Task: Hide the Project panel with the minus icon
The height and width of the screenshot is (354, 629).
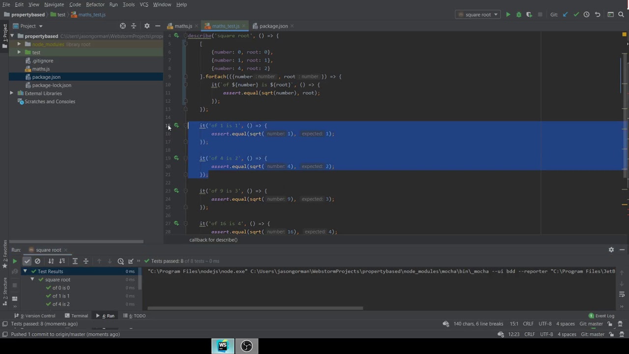Action: (158, 26)
